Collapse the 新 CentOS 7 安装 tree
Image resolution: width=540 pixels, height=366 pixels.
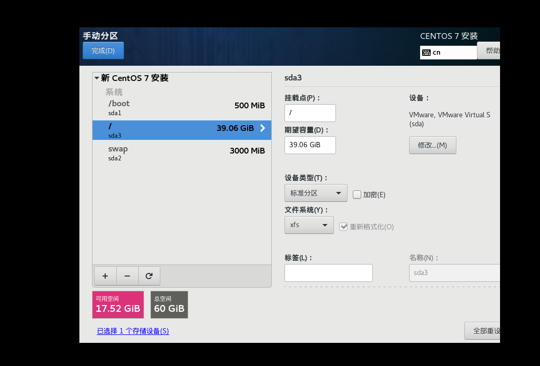coord(97,78)
